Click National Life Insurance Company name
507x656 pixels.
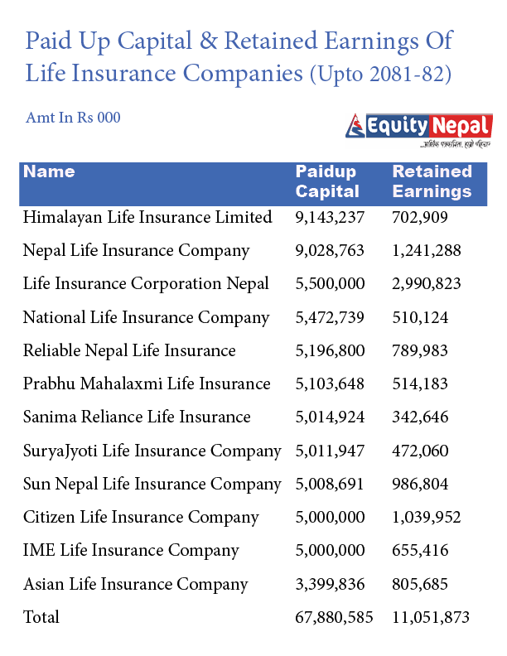pos(146,317)
